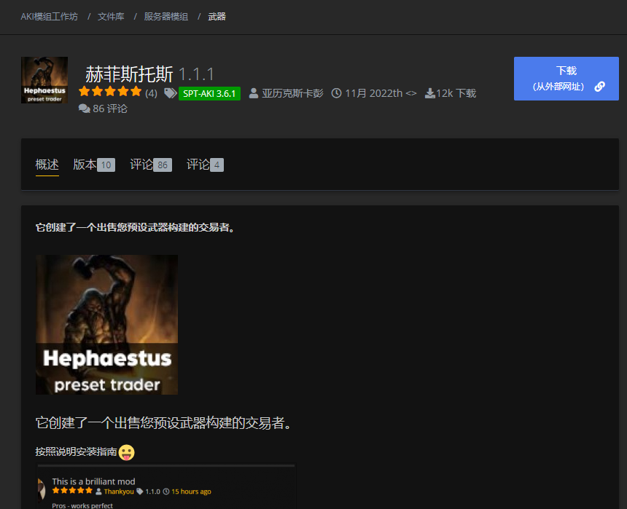
Task: Click the clock icon beside 15 hours ago
Action: pos(166,492)
